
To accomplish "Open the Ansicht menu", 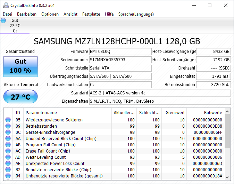I will click(70, 14).
